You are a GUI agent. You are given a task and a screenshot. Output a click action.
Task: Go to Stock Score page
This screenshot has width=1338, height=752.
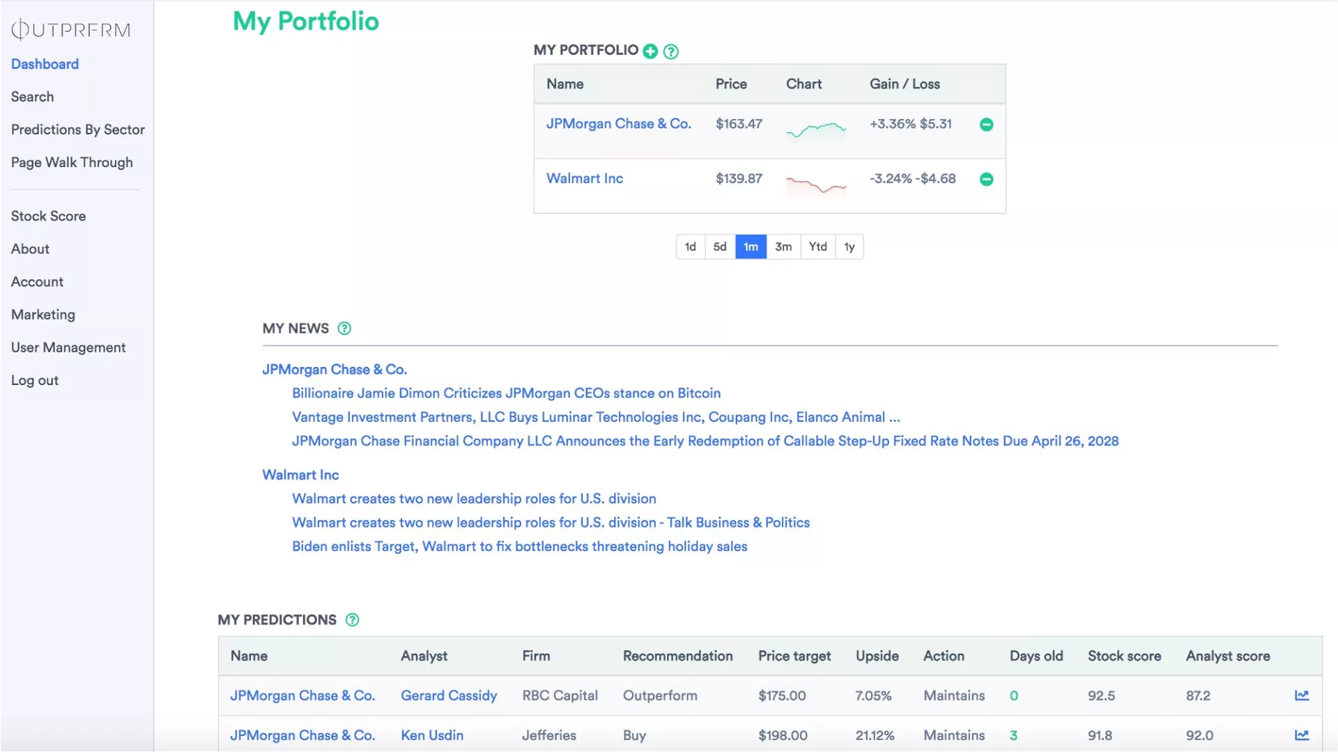(48, 216)
